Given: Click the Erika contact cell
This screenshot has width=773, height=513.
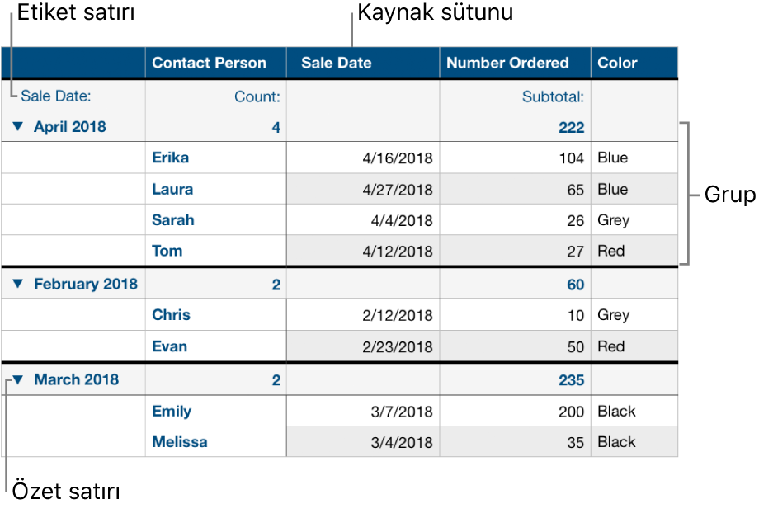Looking at the screenshot, I should coord(171,158).
